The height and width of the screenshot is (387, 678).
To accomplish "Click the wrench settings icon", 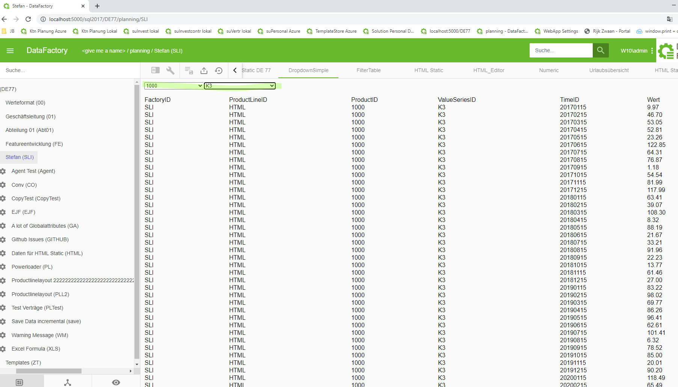I will click(171, 70).
